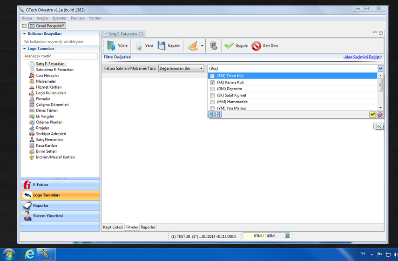Image resolution: width=398 pixels, height=261 pixels.
Task: Click the Geri Dön red cancel icon
Action: point(256,46)
